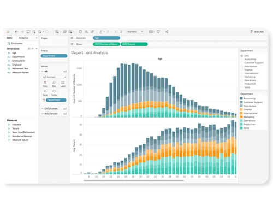Viewport: 273px width, 205px height.
Task: Click the Dimensions view-as-grid icon
Action: click(x=29, y=49)
